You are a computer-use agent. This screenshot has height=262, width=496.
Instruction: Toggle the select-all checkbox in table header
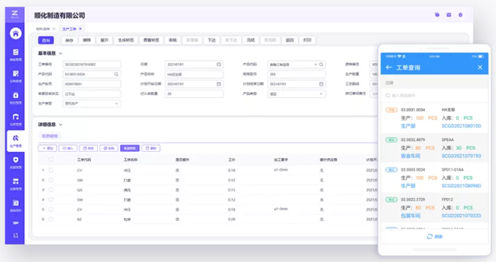(51, 159)
